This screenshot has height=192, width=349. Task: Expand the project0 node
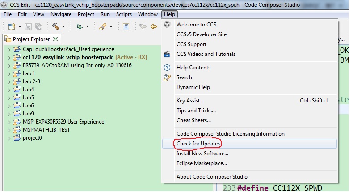click(9, 138)
